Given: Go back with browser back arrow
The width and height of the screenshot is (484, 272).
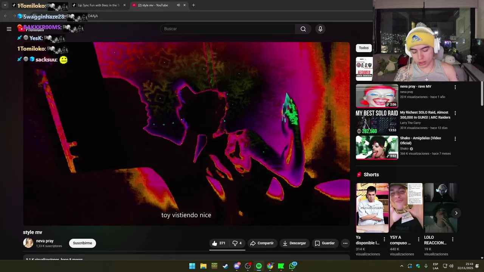Looking at the screenshot, I should pyautogui.click(x=5, y=16).
